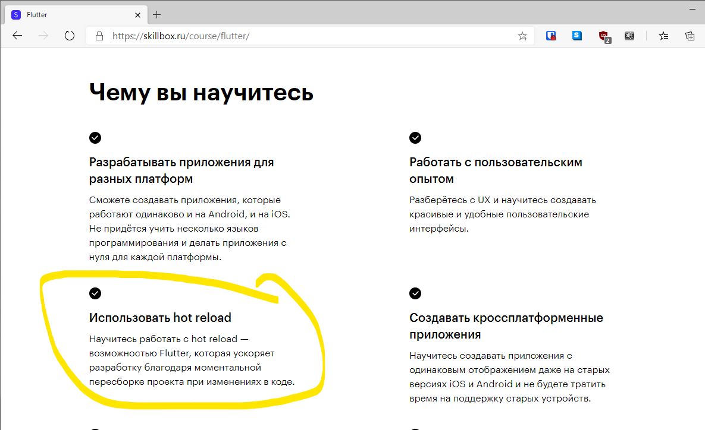The image size is (705, 430).
Task: View site security lock info
Action: coord(99,36)
